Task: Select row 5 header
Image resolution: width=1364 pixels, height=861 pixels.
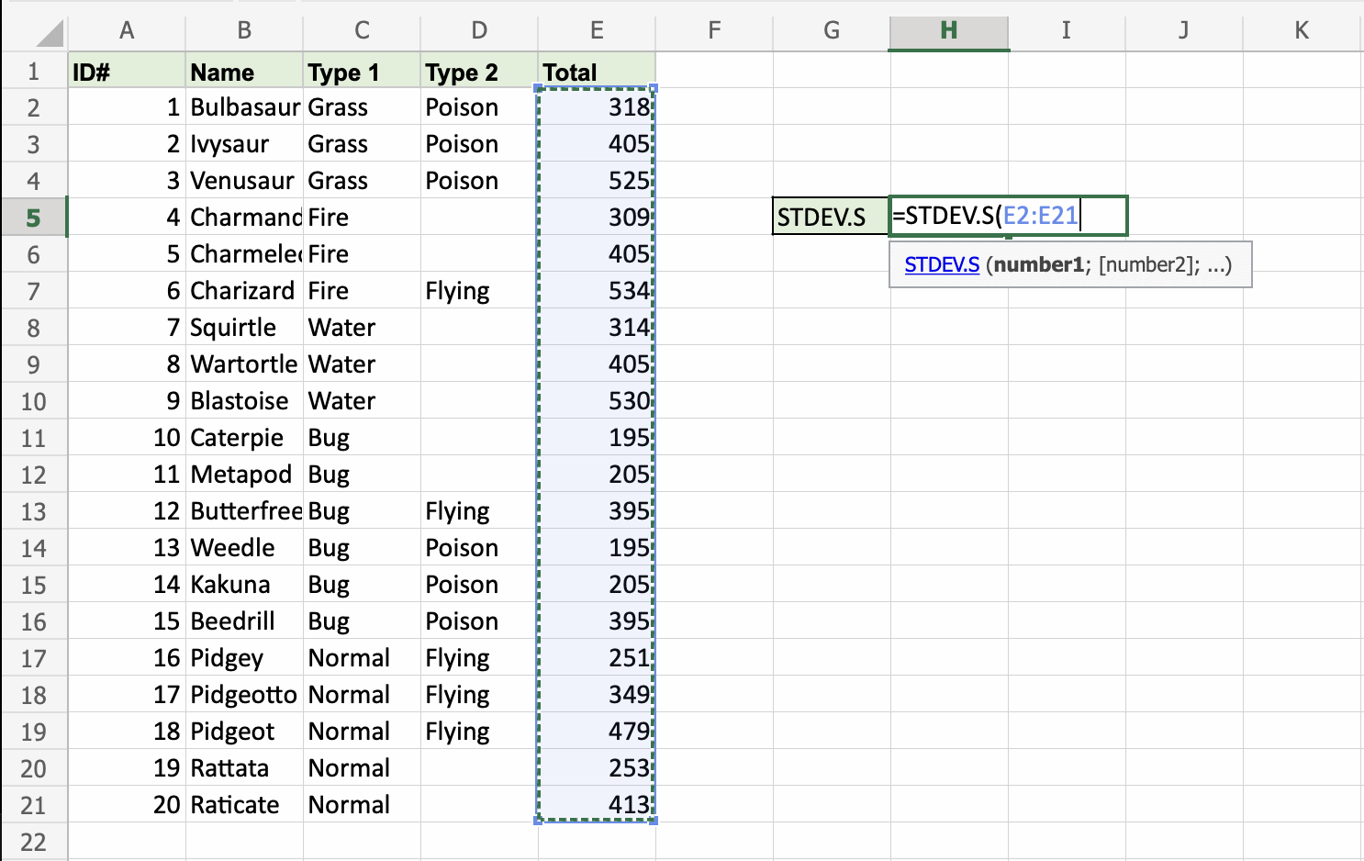Action: pyautogui.click(x=34, y=218)
